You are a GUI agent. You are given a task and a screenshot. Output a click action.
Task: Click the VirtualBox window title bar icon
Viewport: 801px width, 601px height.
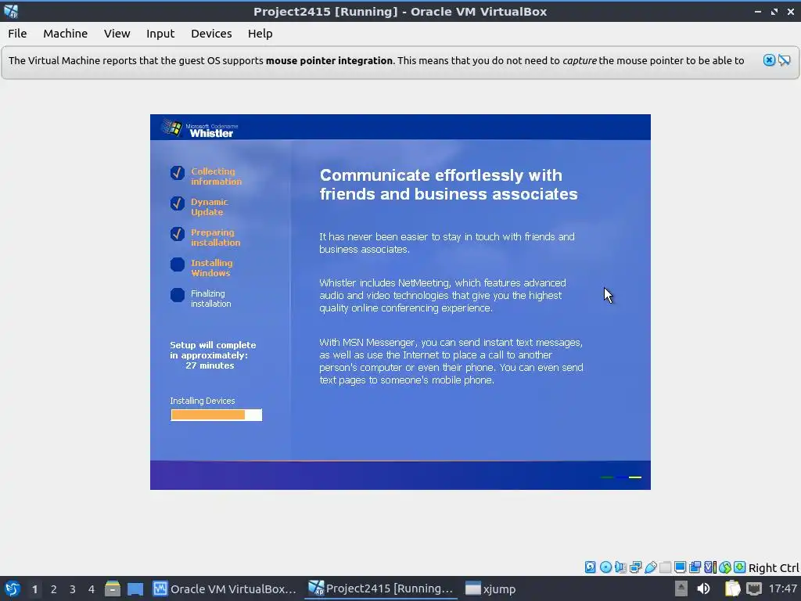click(11, 11)
